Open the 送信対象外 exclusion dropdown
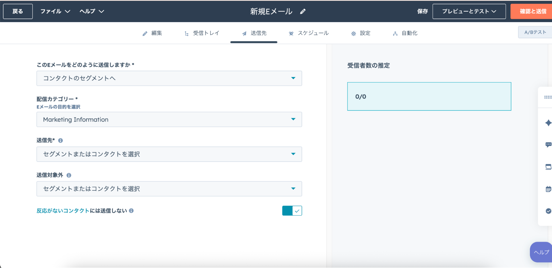The image size is (552, 268). [x=169, y=189]
